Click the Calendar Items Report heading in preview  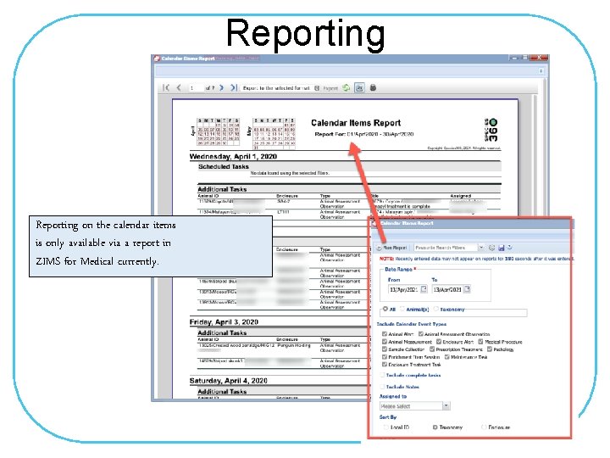click(x=356, y=123)
